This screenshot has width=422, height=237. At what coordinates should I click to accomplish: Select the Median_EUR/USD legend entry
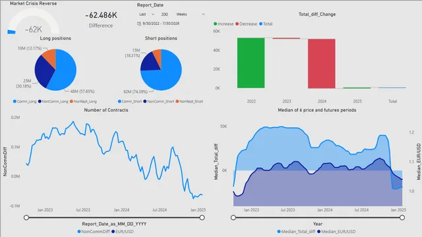click(x=336, y=231)
